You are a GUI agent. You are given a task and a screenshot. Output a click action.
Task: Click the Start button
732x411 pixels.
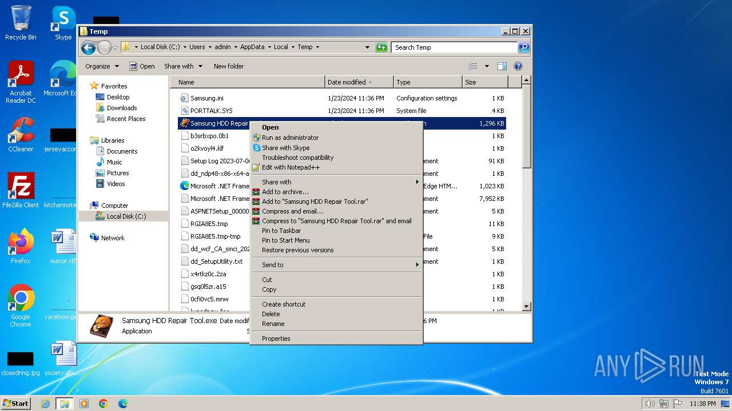pyautogui.click(x=16, y=404)
